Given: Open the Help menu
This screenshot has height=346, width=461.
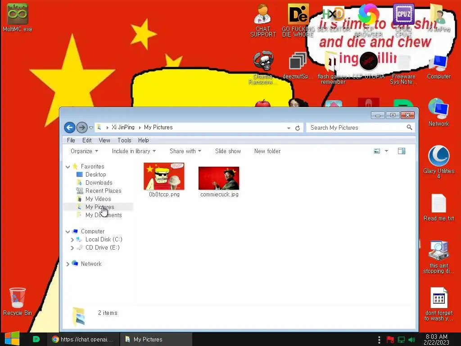Looking at the screenshot, I should [144, 141].
